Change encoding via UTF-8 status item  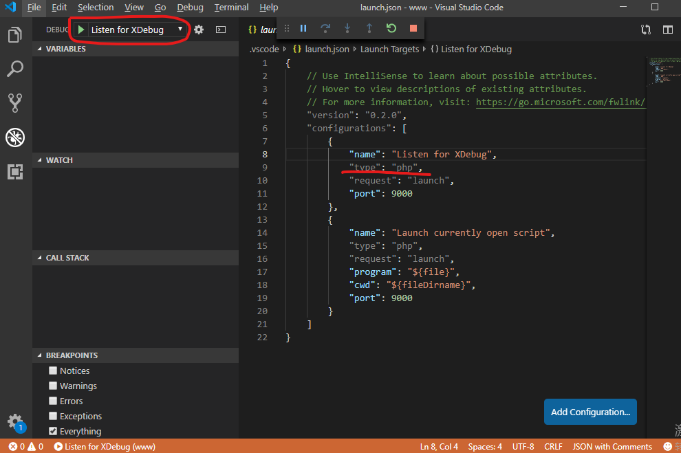click(x=523, y=447)
